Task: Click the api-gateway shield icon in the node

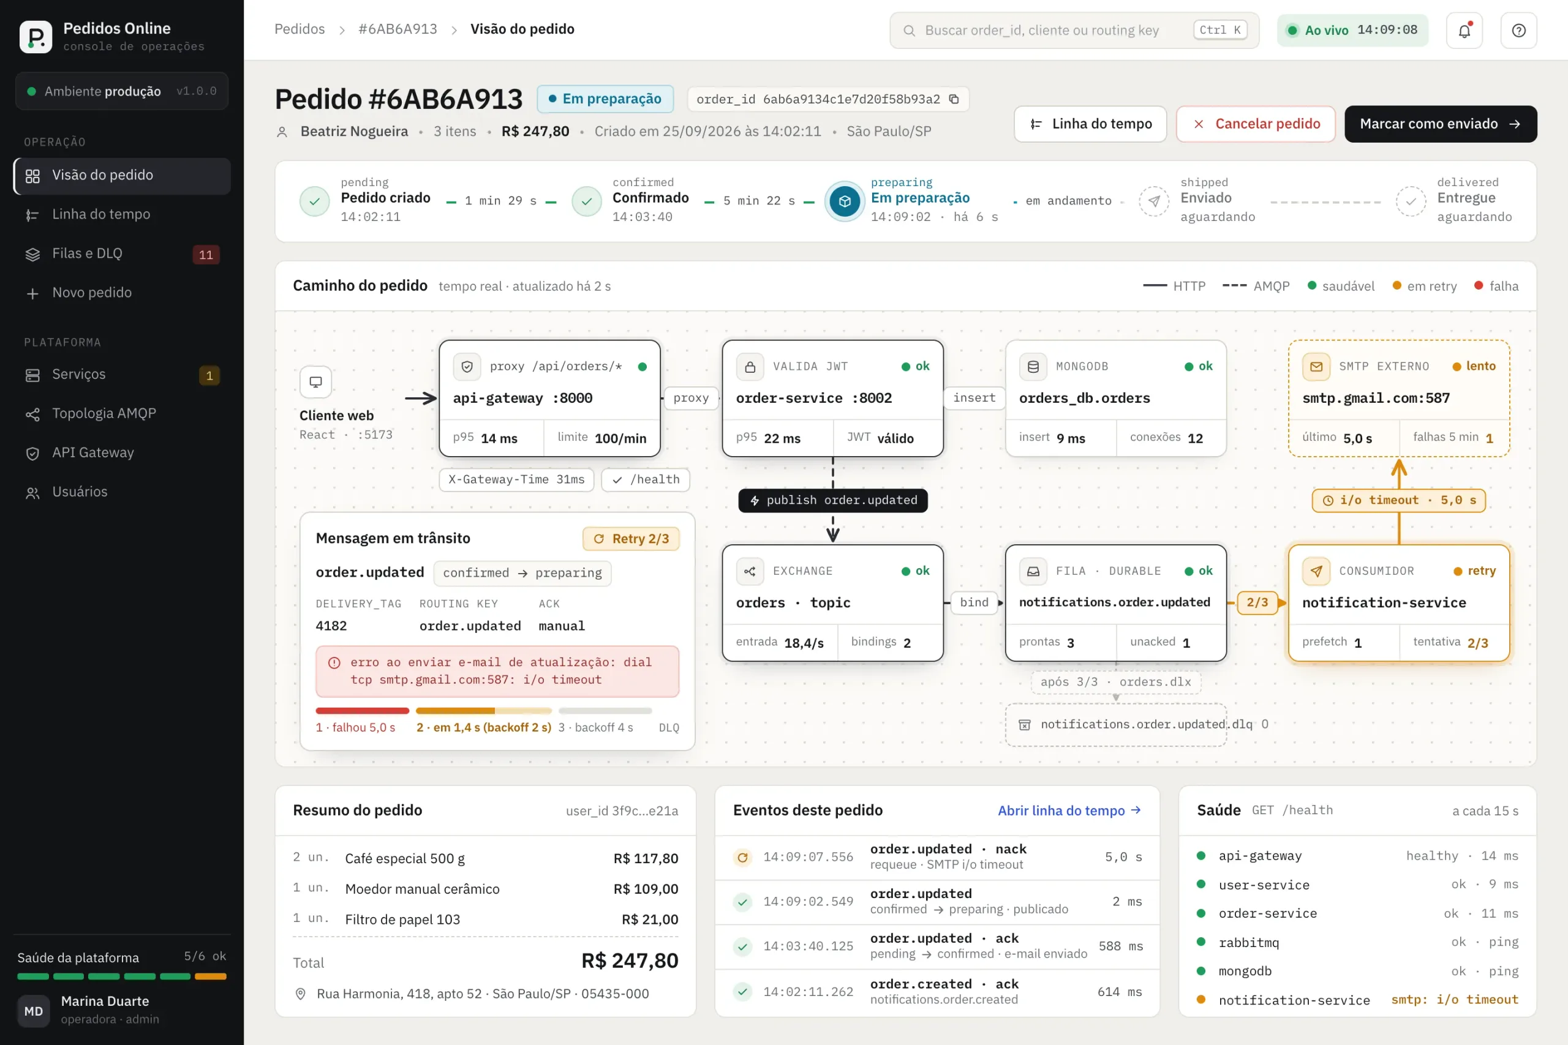Action: click(x=467, y=367)
